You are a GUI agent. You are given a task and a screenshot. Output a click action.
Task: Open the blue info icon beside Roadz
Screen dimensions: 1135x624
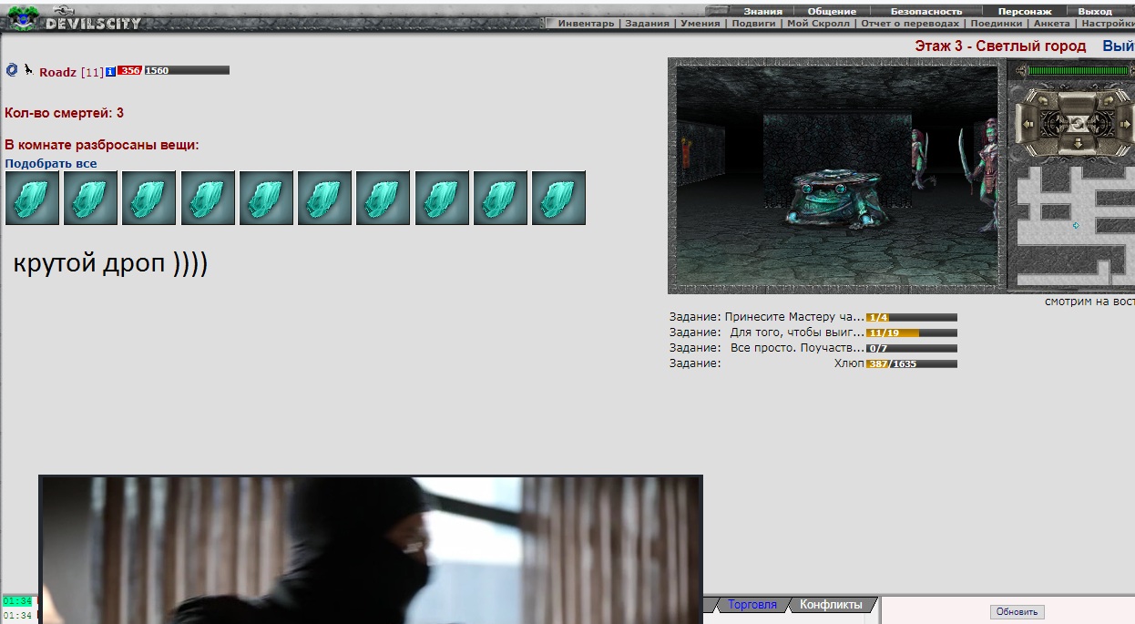pos(110,71)
